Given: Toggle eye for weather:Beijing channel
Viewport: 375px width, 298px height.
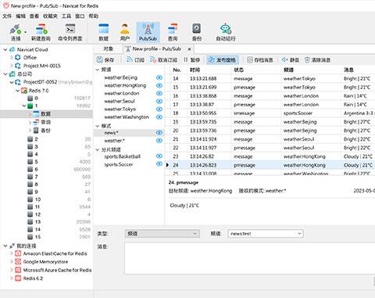Looking at the screenshot, I should click(x=159, y=77).
